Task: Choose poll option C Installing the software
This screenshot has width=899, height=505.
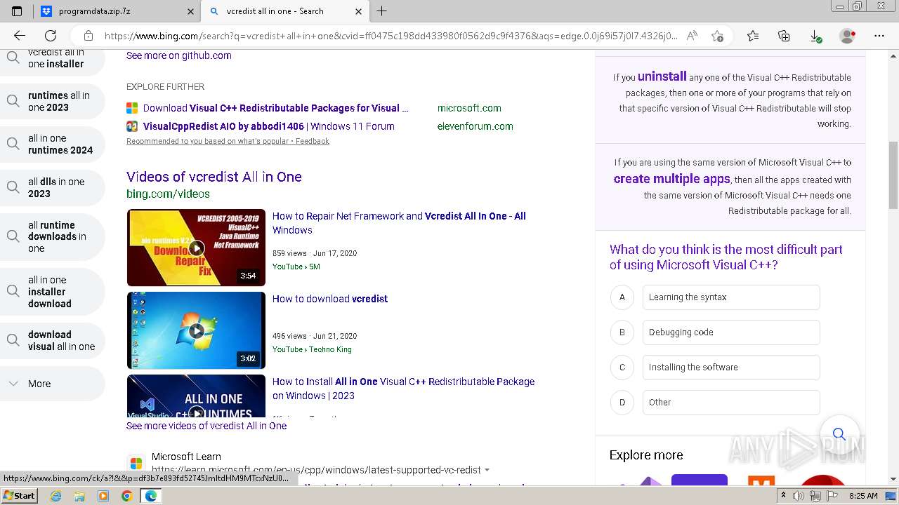Action: tap(731, 368)
